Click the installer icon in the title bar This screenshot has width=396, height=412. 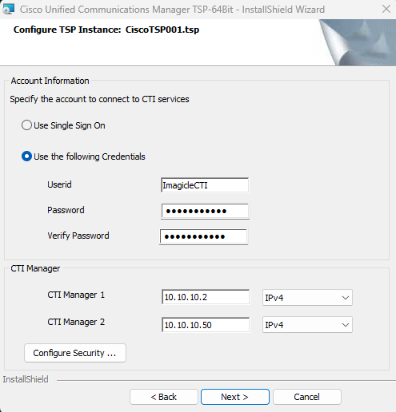point(8,10)
